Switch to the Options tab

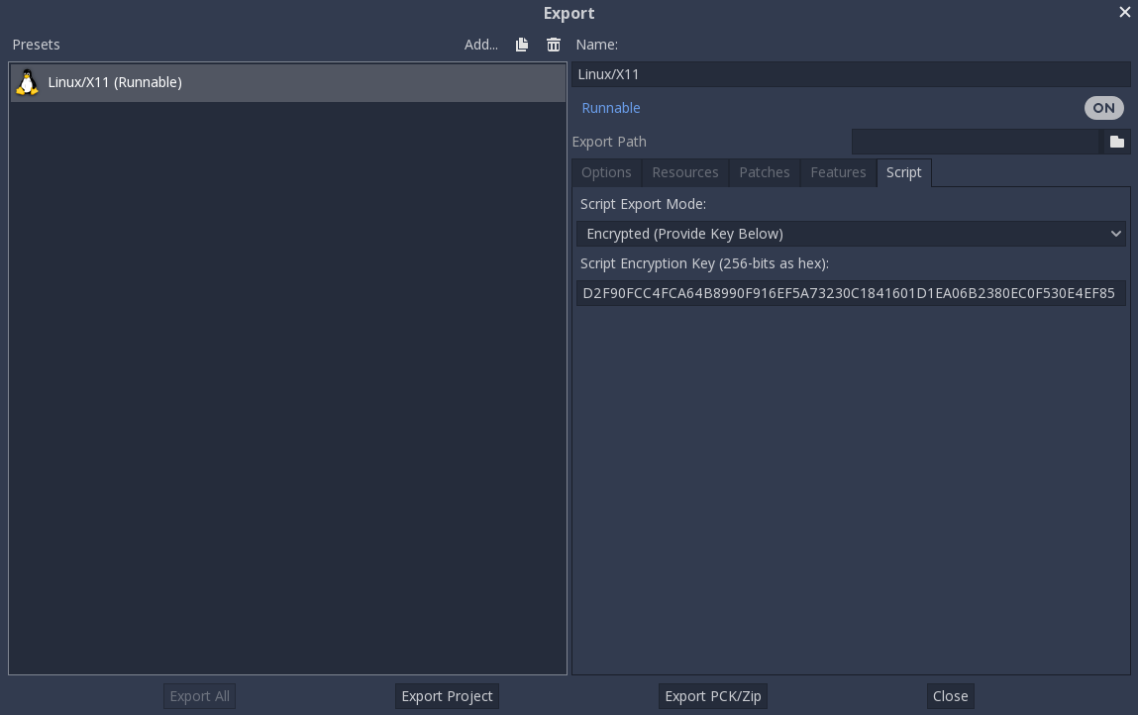(606, 172)
